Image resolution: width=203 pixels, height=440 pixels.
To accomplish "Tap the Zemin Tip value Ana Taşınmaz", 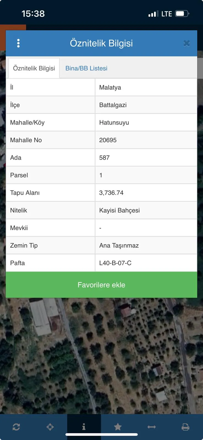I will click(119, 246).
